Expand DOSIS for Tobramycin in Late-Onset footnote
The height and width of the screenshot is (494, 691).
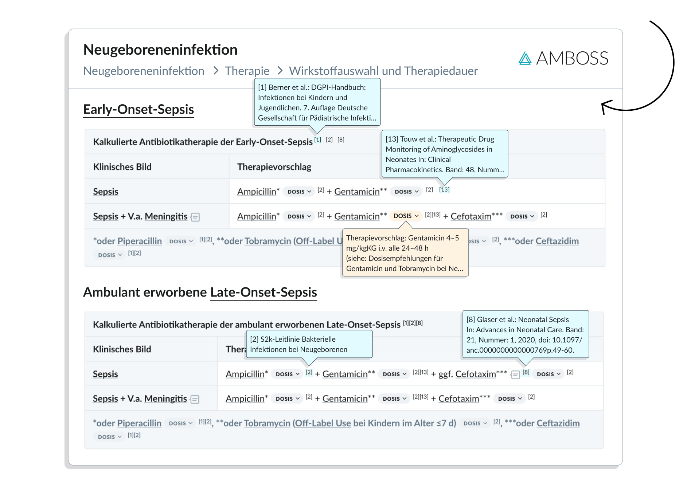click(x=475, y=423)
